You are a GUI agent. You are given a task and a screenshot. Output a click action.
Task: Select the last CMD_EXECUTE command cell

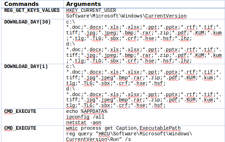click(x=20, y=128)
